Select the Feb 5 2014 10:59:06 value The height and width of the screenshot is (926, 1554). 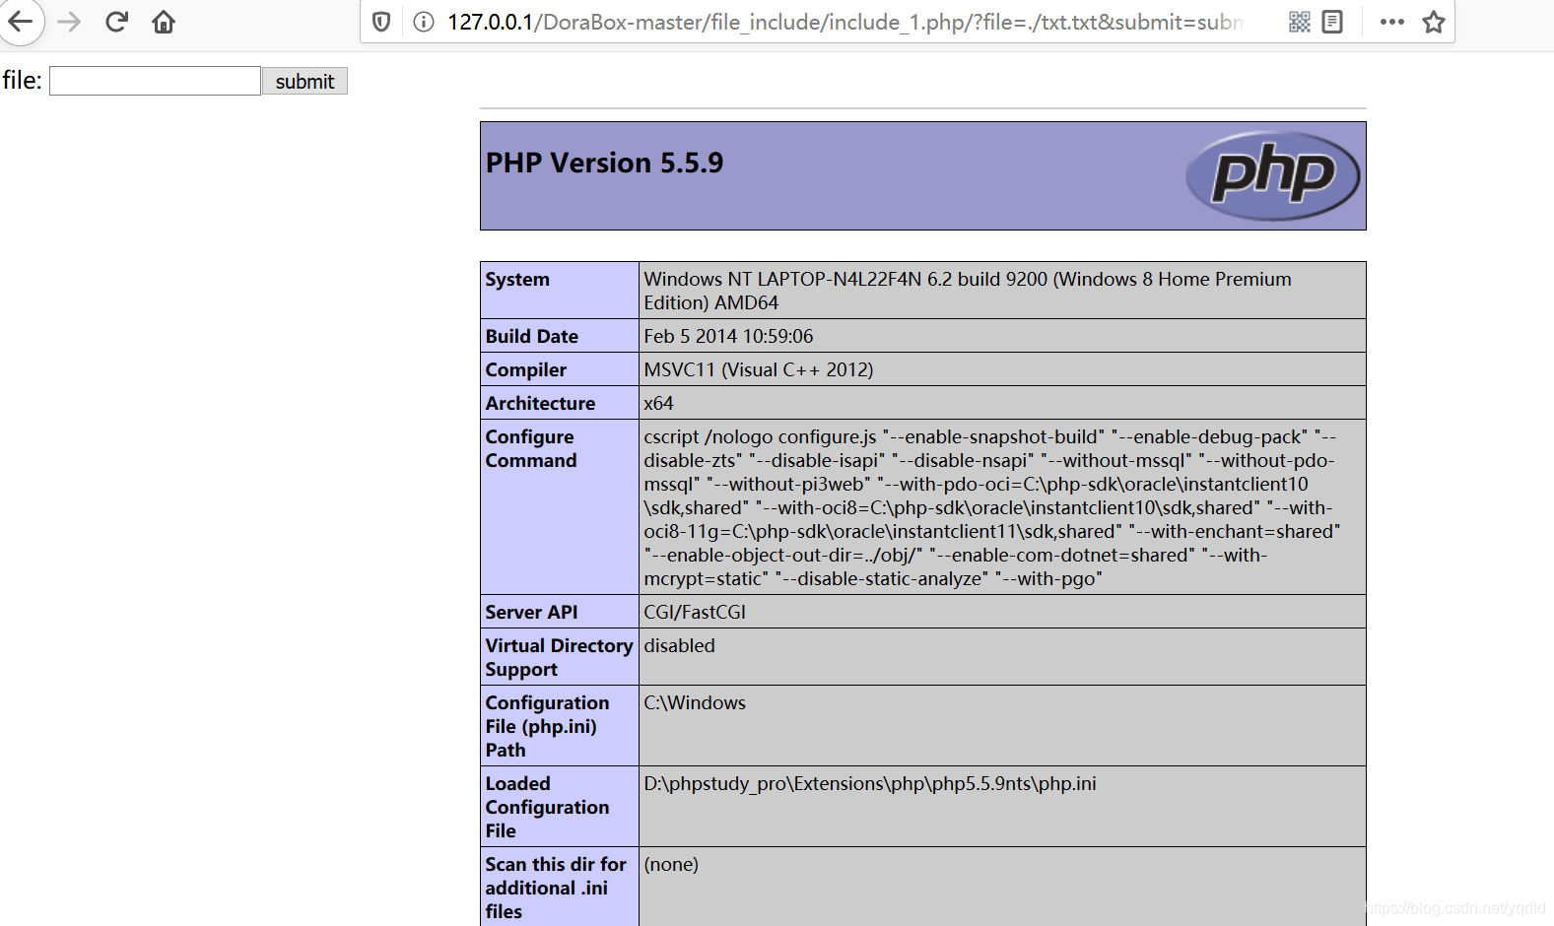728,336
